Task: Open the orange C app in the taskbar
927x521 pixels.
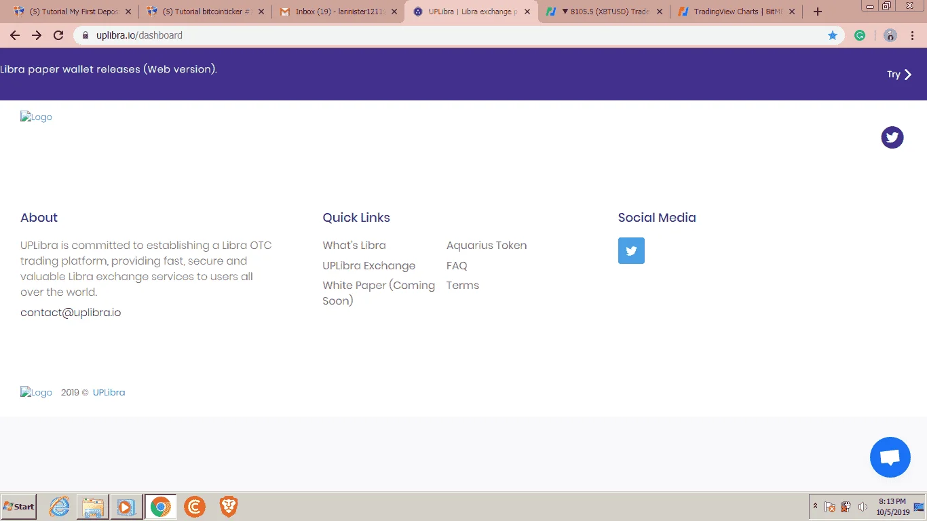Action: tap(195, 507)
